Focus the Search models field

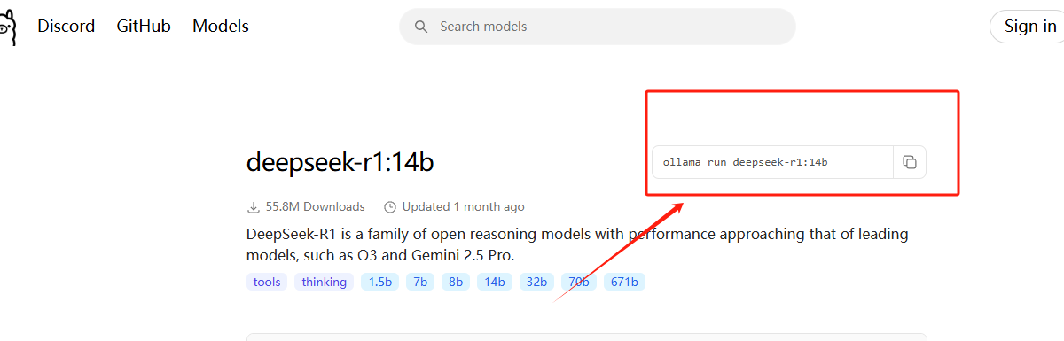(x=598, y=27)
